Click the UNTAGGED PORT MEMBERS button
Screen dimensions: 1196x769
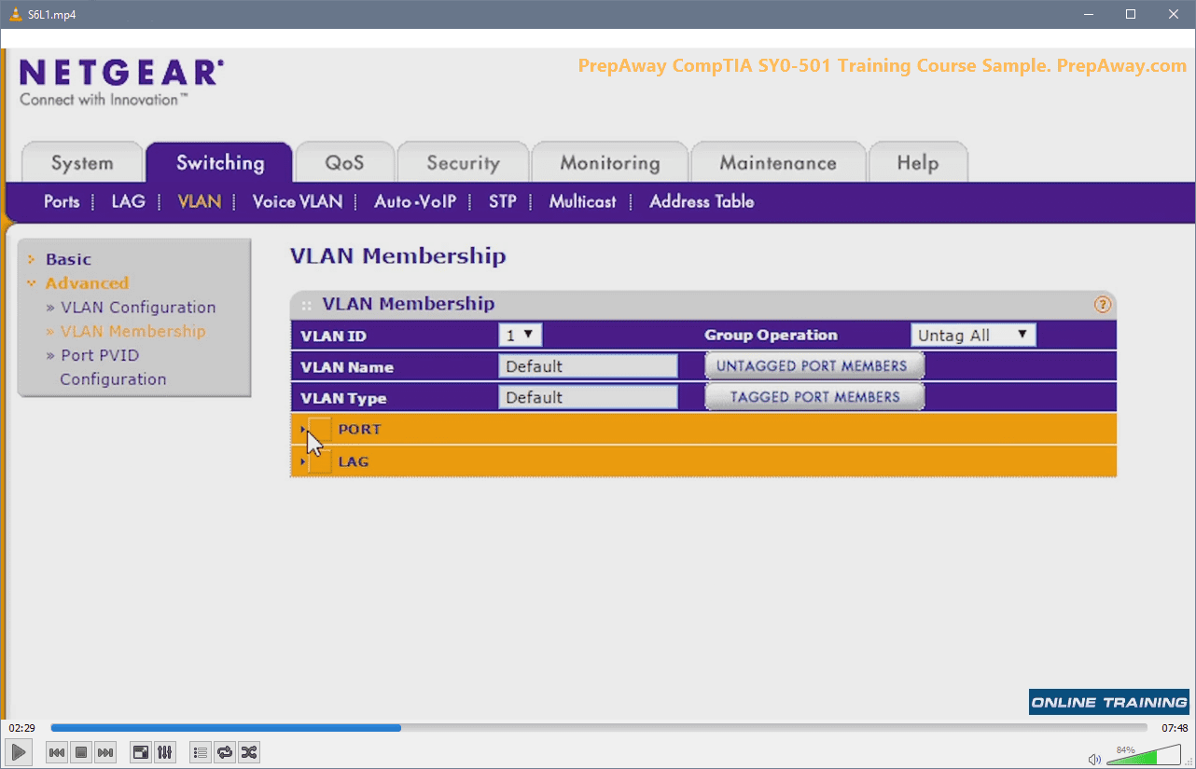pos(814,366)
